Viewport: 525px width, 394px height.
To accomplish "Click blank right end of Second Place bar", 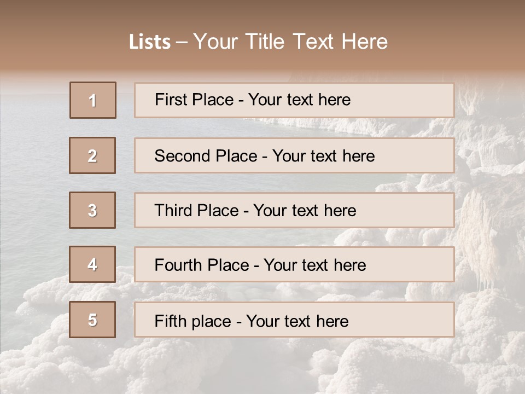I will [x=421, y=156].
